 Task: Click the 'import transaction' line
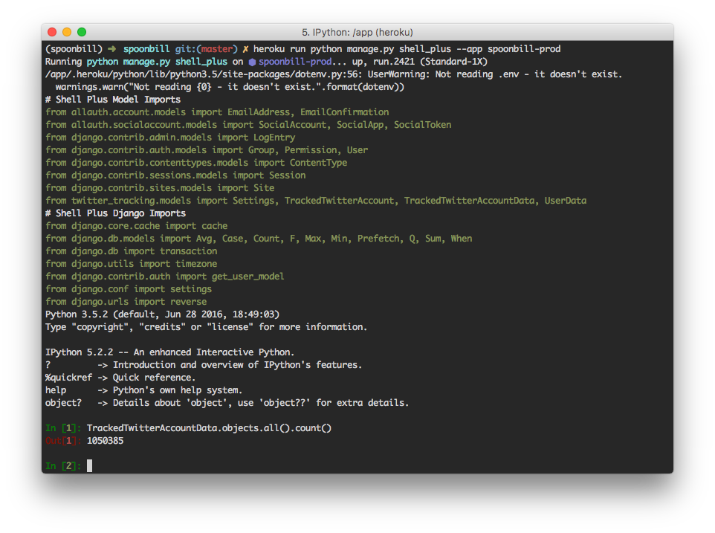pyautogui.click(x=132, y=251)
